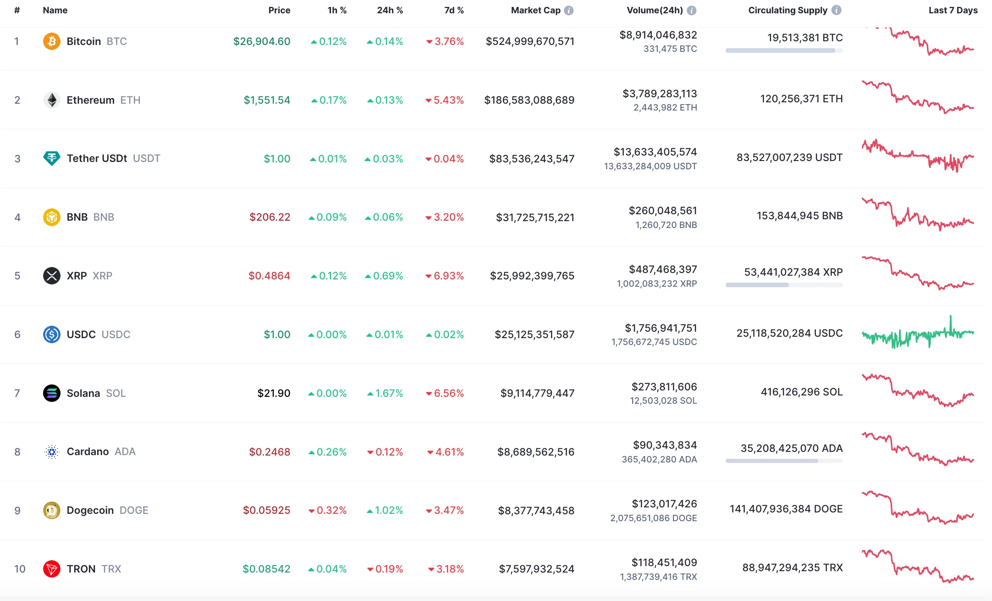Click the Volume(24h) info icon
The width and height of the screenshot is (992, 601).
692,10
